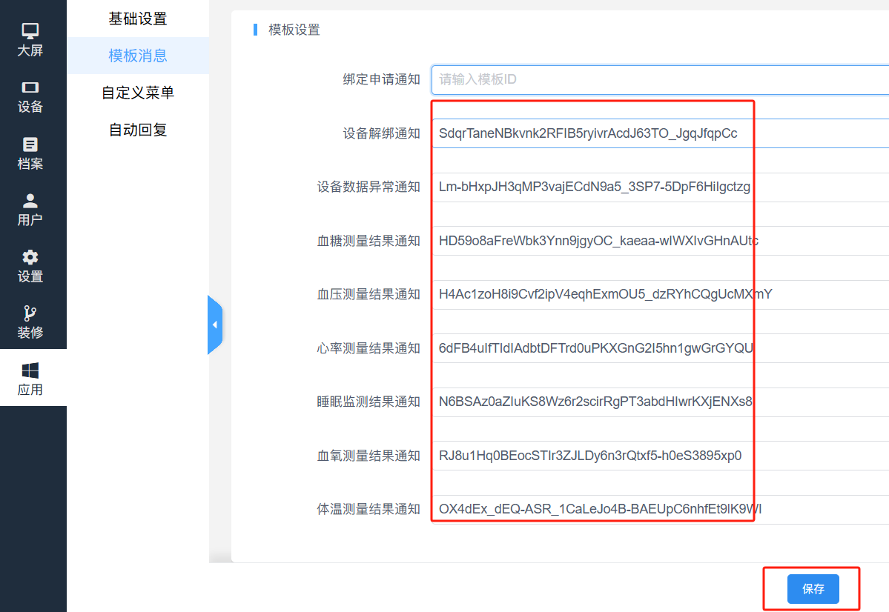Focus the 绑定申请通知 template ID field

click(660, 79)
